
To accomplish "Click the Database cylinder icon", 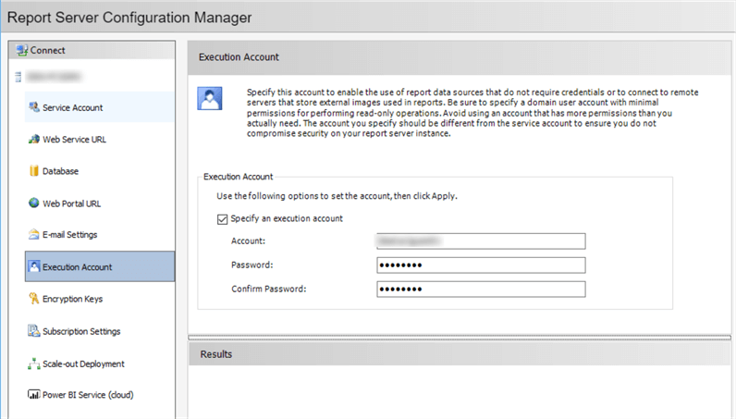I will tap(34, 171).
